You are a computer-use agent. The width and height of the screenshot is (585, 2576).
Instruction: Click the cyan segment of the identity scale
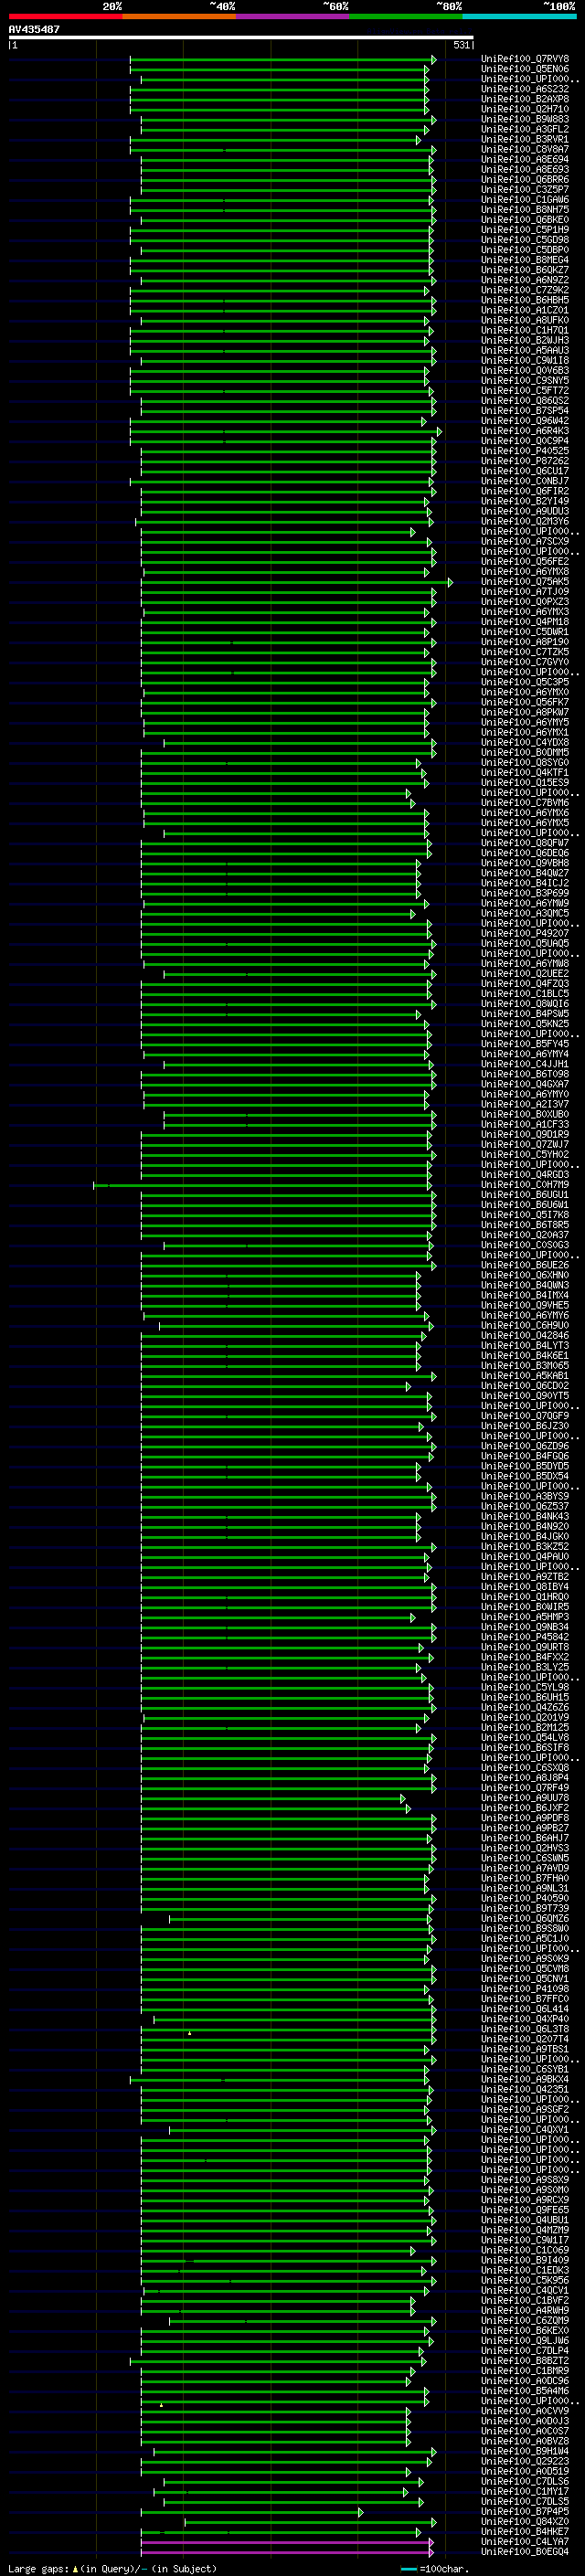tap(518, 16)
